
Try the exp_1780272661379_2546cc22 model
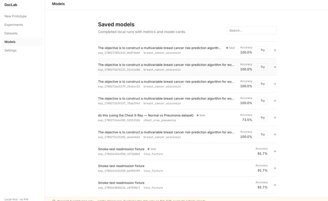tap(262, 84)
